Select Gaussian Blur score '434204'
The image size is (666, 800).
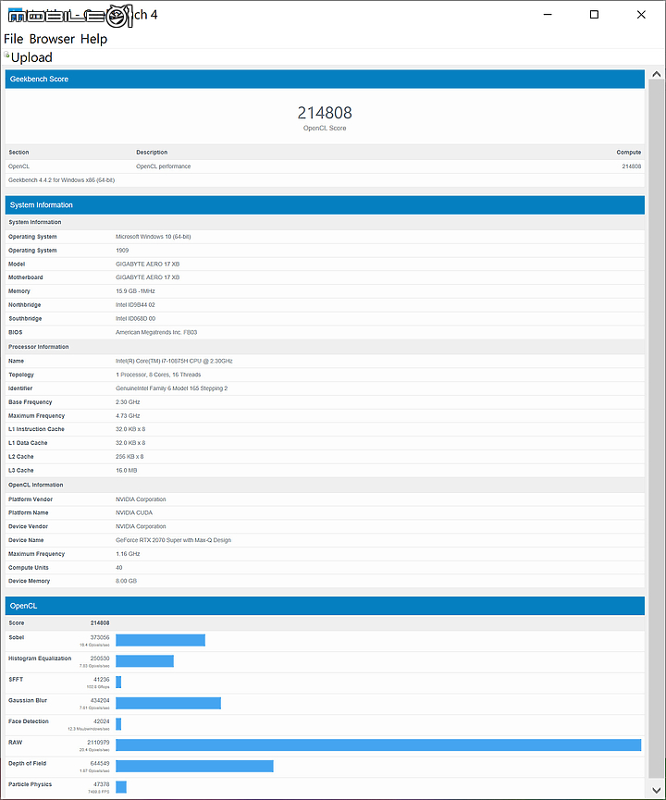point(100,700)
